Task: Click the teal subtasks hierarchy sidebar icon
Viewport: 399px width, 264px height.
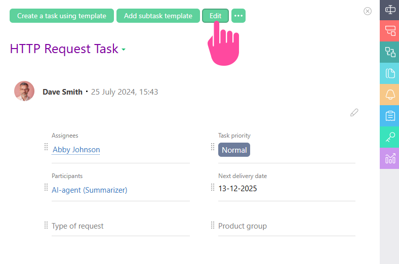Action: pos(390,52)
